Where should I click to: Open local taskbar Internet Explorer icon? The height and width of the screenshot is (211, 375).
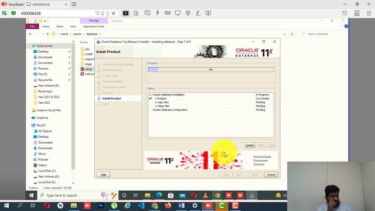point(128,206)
